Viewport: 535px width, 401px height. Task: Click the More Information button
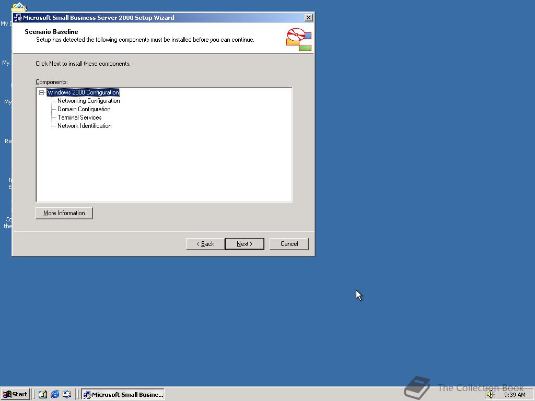(64, 213)
